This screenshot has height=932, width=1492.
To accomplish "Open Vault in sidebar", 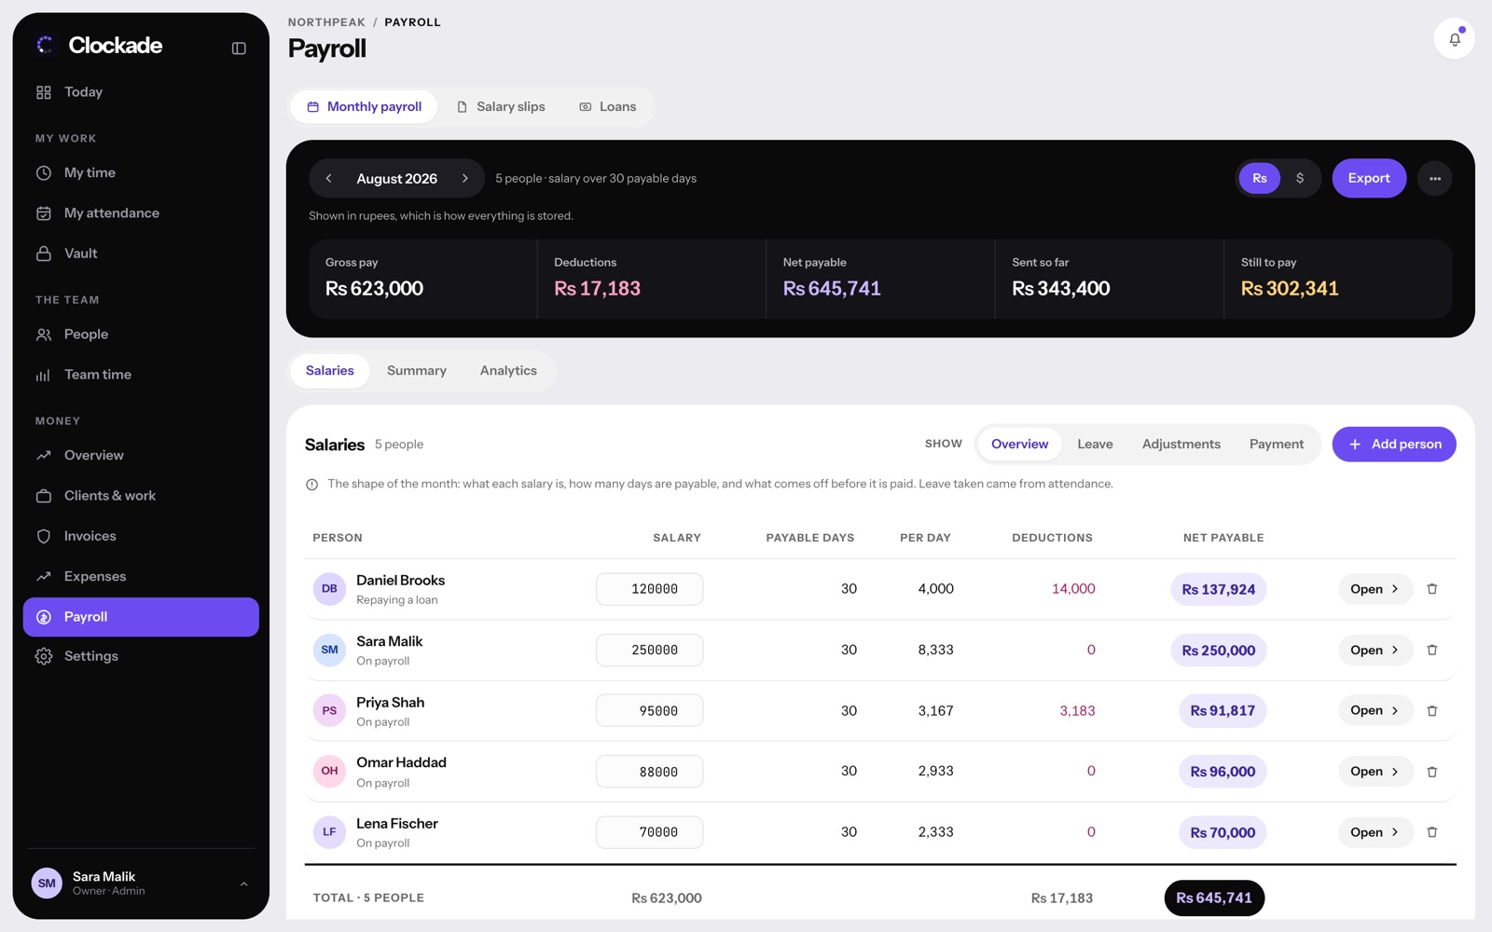I will 141,254.
